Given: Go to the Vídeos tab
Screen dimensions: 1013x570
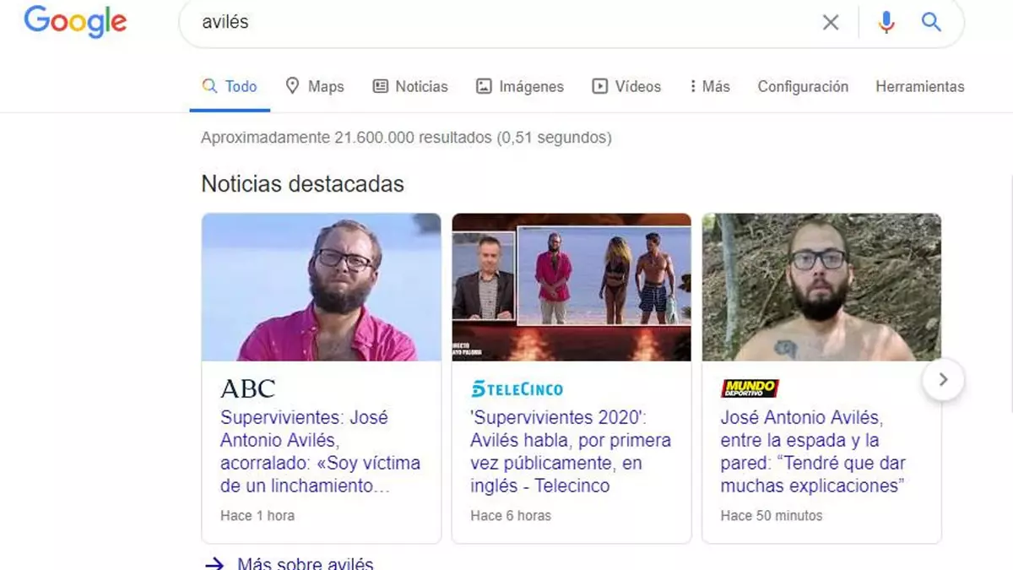Looking at the screenshot, I should pos(626,86).
